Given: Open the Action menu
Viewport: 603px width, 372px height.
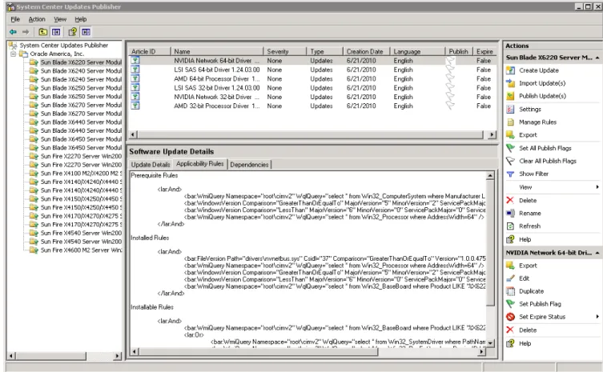Looking at the screenshot, I should tap(37, 19).
